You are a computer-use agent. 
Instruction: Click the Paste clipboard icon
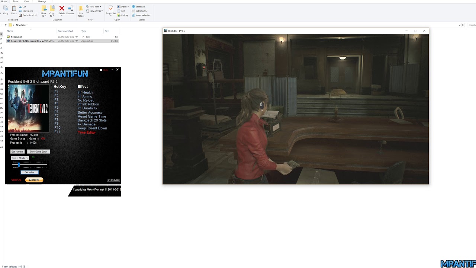tap(14, 9)
